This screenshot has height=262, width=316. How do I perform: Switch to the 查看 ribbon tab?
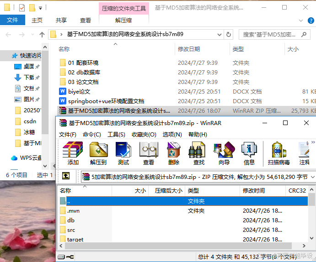click(x=85, y=20)
